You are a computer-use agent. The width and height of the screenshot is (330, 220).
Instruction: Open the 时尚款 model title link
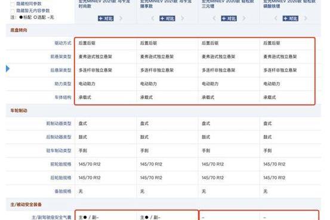pos(104,4)
